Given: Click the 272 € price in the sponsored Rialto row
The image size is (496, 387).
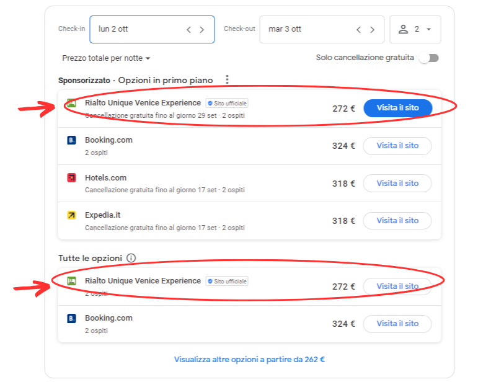Looking at the screenshot, I should 343,109.
